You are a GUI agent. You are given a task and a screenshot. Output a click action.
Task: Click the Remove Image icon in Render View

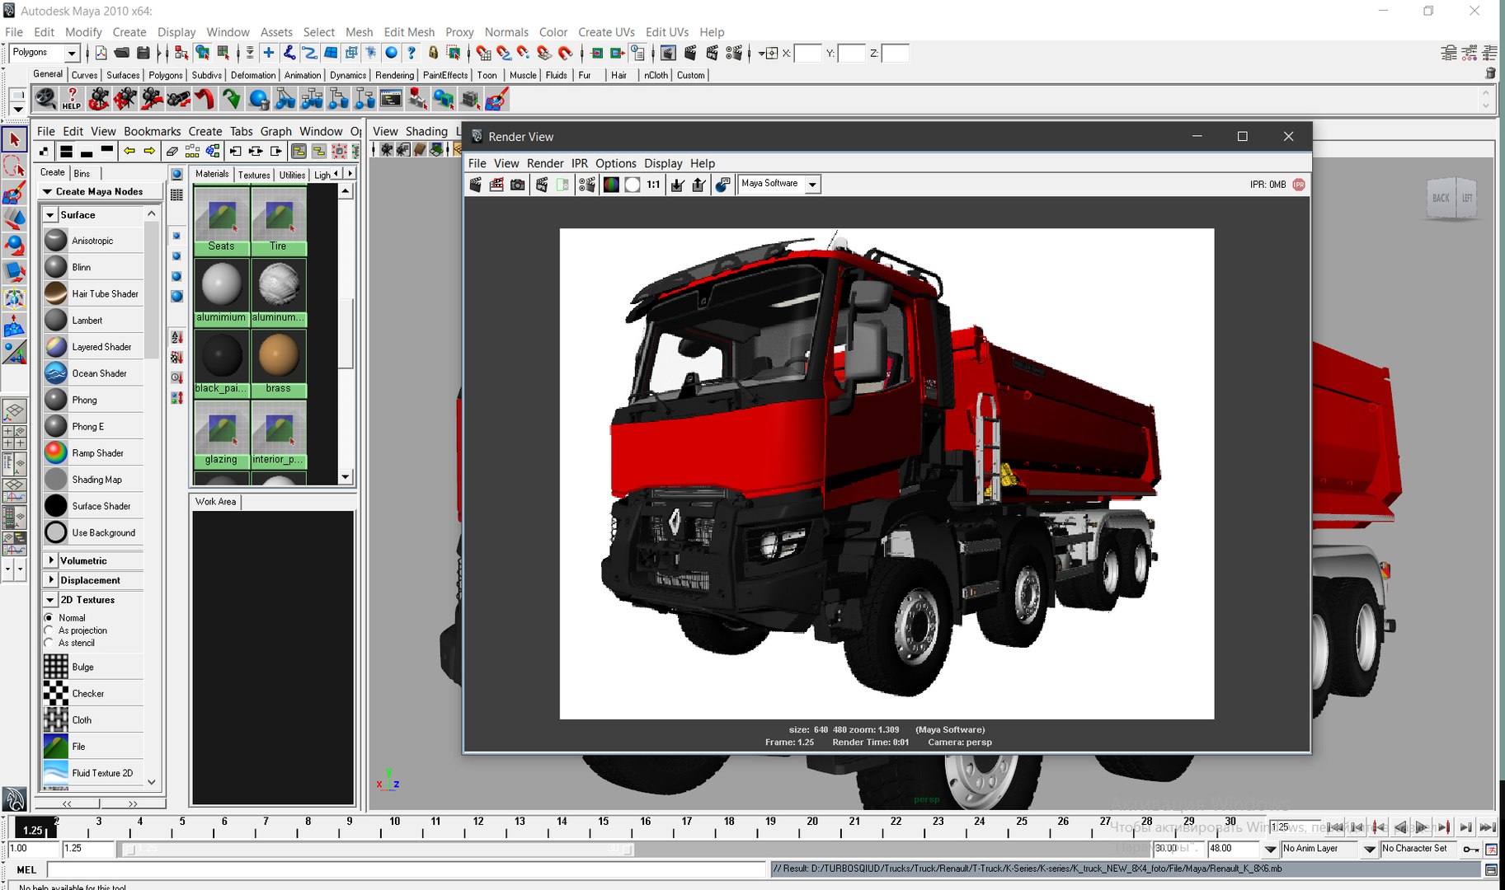coord(698,185)
